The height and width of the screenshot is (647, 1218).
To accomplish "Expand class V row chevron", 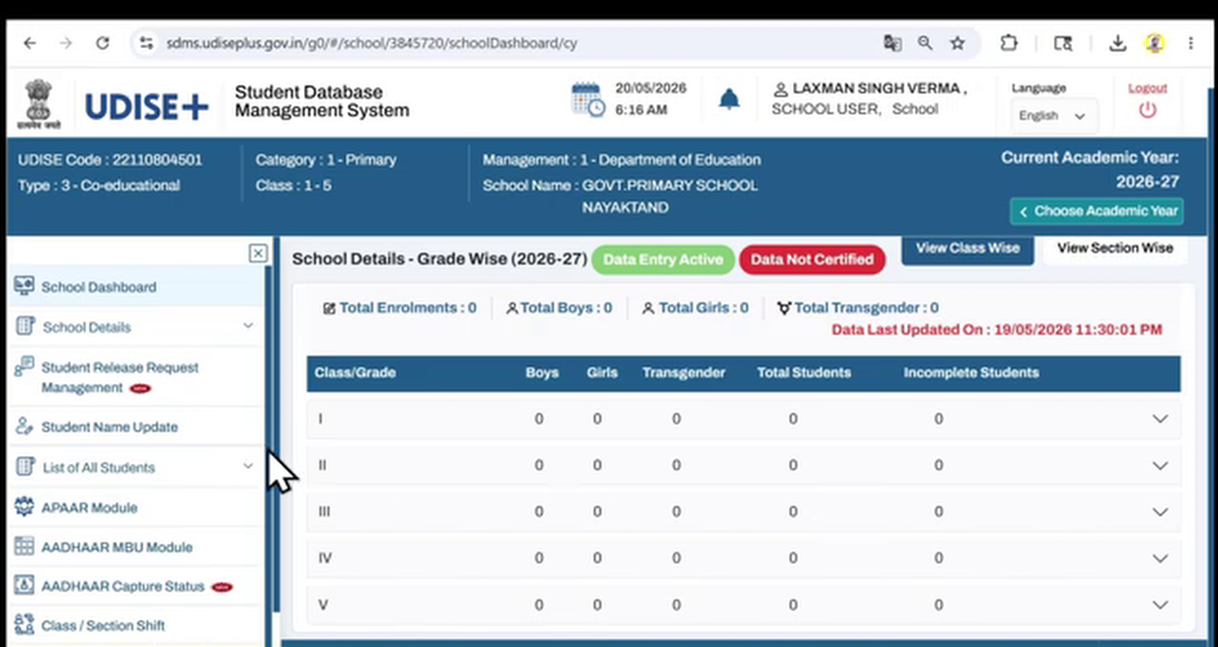I will [1160, 605].
